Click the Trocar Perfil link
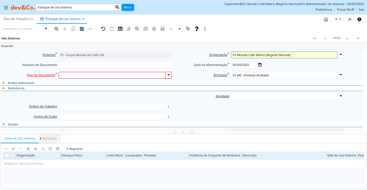The height and width of the screenshot is (190, 367). pyautogui.click(x=345, y=10)
